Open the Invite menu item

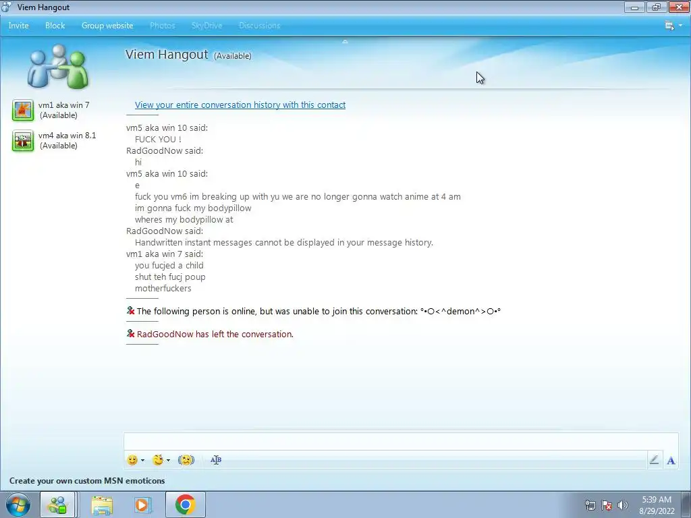click(18, 26)
